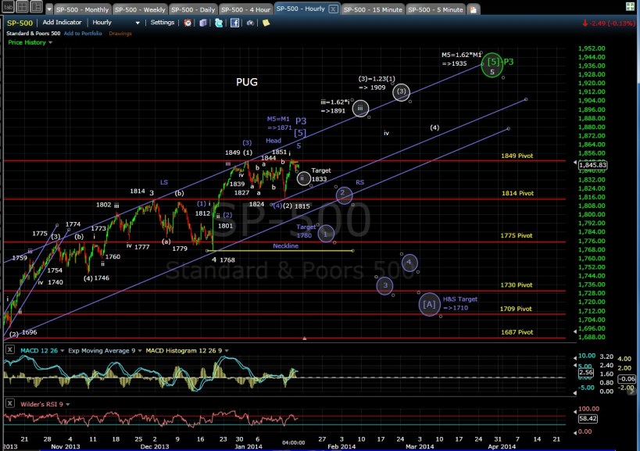This screenshot has height=451, width=640.
Task: Switch to the SP-500 - 5 Minute tab
Action: click(x=435, y=9)
